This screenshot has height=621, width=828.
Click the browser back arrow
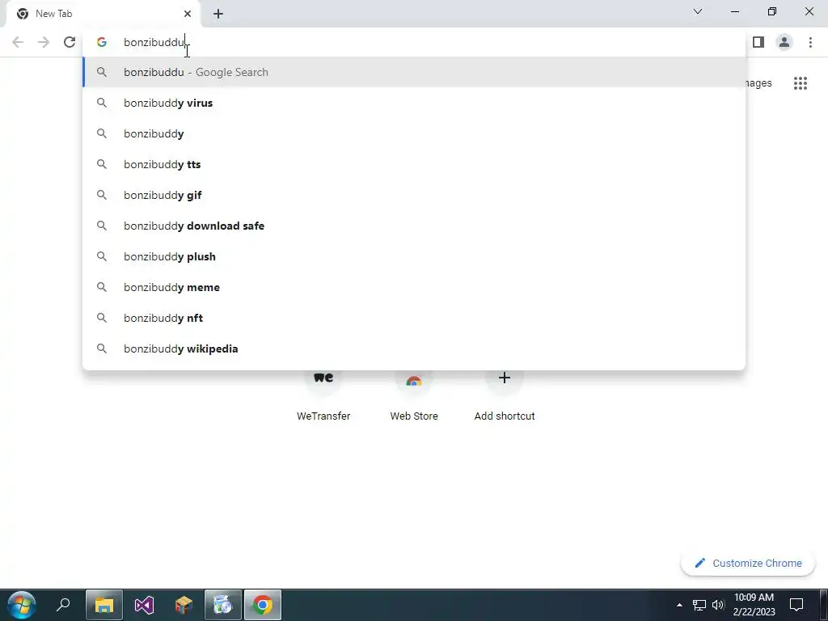tap(18, 42)
